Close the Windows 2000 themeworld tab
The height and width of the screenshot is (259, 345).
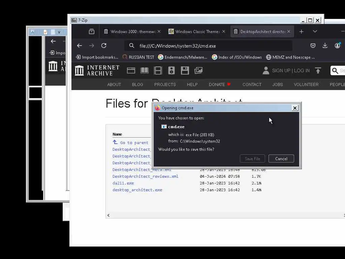(159, 31)
